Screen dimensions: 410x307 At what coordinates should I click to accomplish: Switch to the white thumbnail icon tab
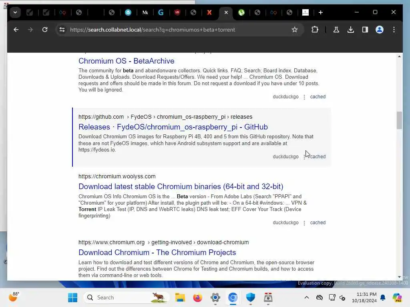pyautogui.click(x=305, y=12)
